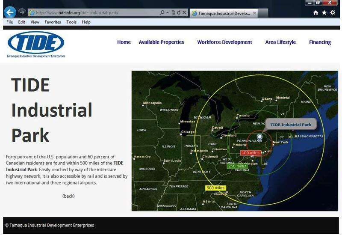Open the Financing link

320,42
